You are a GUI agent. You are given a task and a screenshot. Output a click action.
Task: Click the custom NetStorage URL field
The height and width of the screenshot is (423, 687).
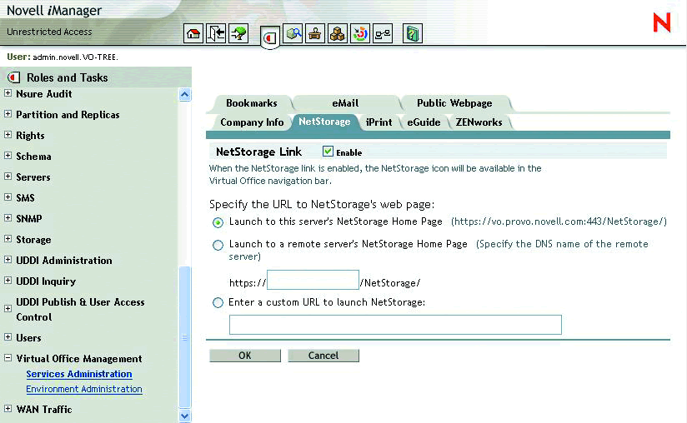pos(395,325)
